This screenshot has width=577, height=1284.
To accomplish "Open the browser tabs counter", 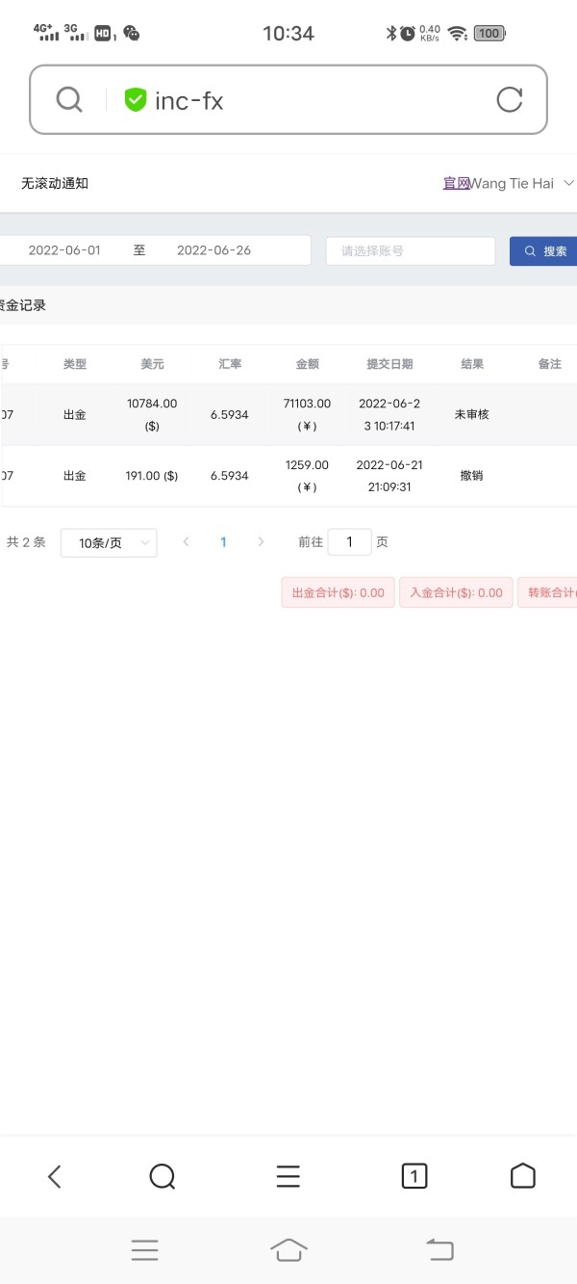I will [x=414, y=1176].
